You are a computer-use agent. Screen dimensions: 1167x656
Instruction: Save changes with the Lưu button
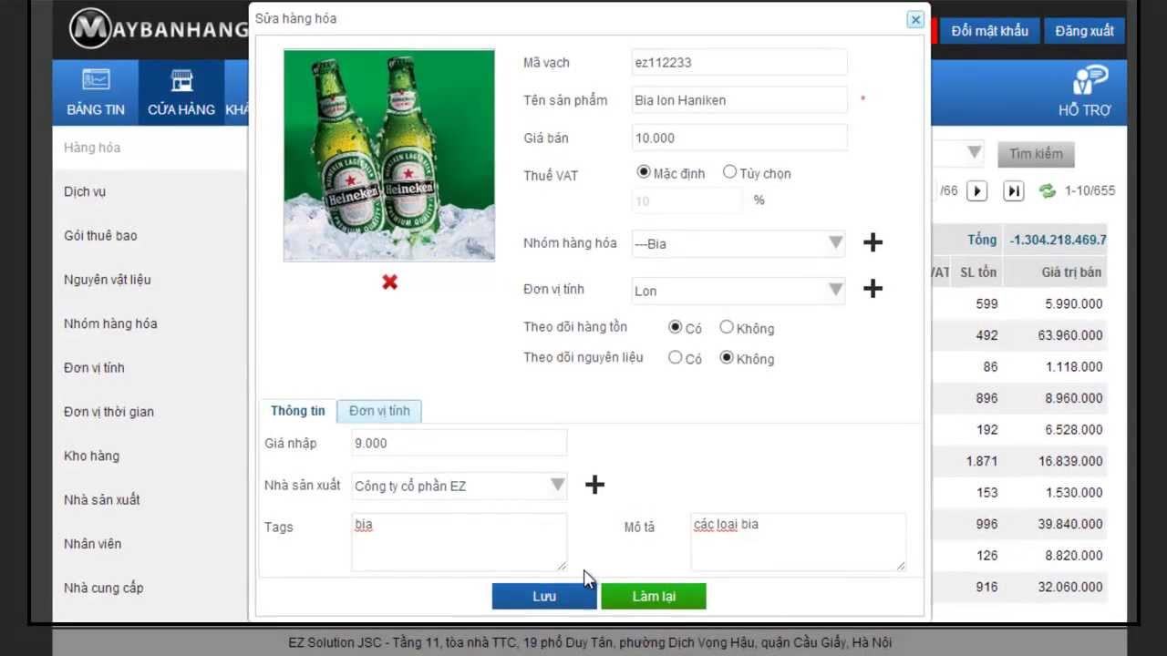coord(543,596)
